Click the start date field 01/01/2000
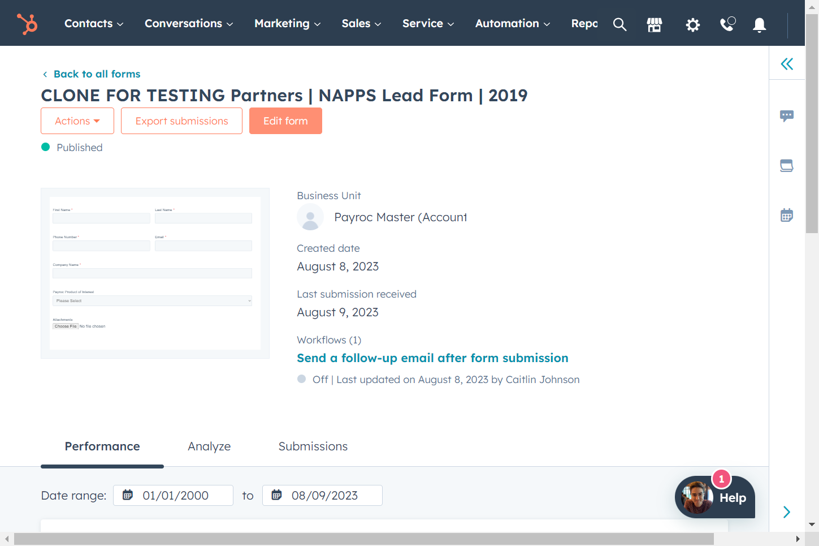Screen dimensions: 819x546 173,495
